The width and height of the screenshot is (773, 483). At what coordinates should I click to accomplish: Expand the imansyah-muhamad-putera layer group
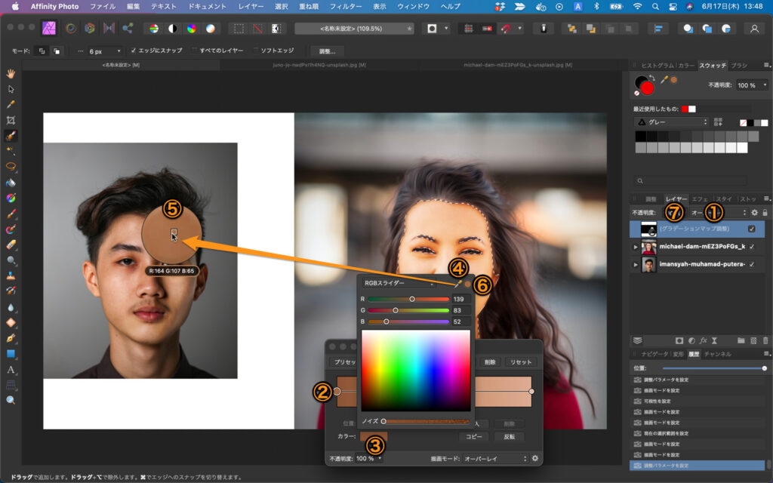(635, 266)
